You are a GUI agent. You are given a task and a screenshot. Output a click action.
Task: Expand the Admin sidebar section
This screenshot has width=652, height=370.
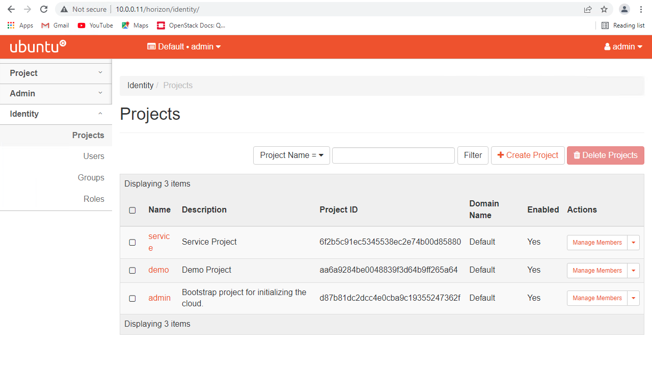click(x=56, y=94)
